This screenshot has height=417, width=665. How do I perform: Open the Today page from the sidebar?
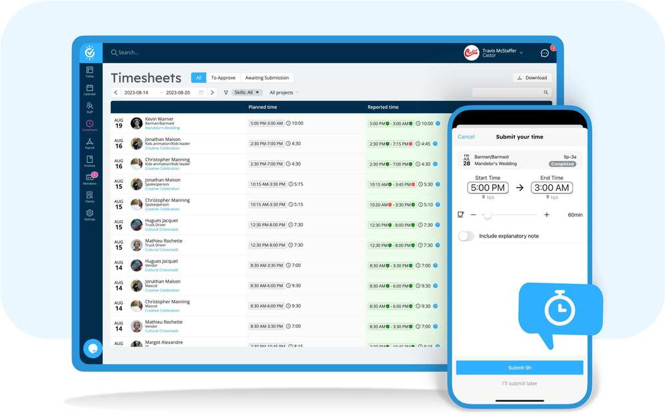click(x=90, y=72)
